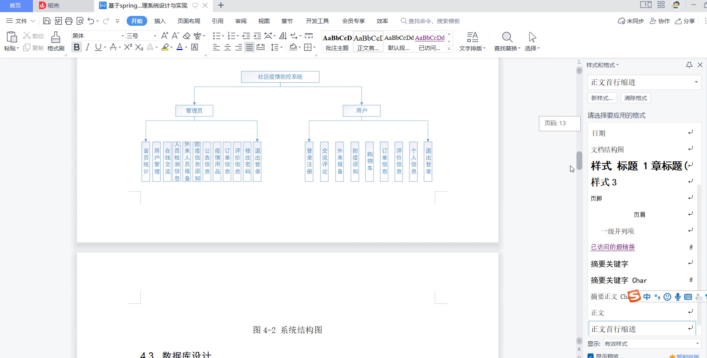Click the 协作 (Collaborate) button
Screen dimensions: 707x358
coord(660,21)
